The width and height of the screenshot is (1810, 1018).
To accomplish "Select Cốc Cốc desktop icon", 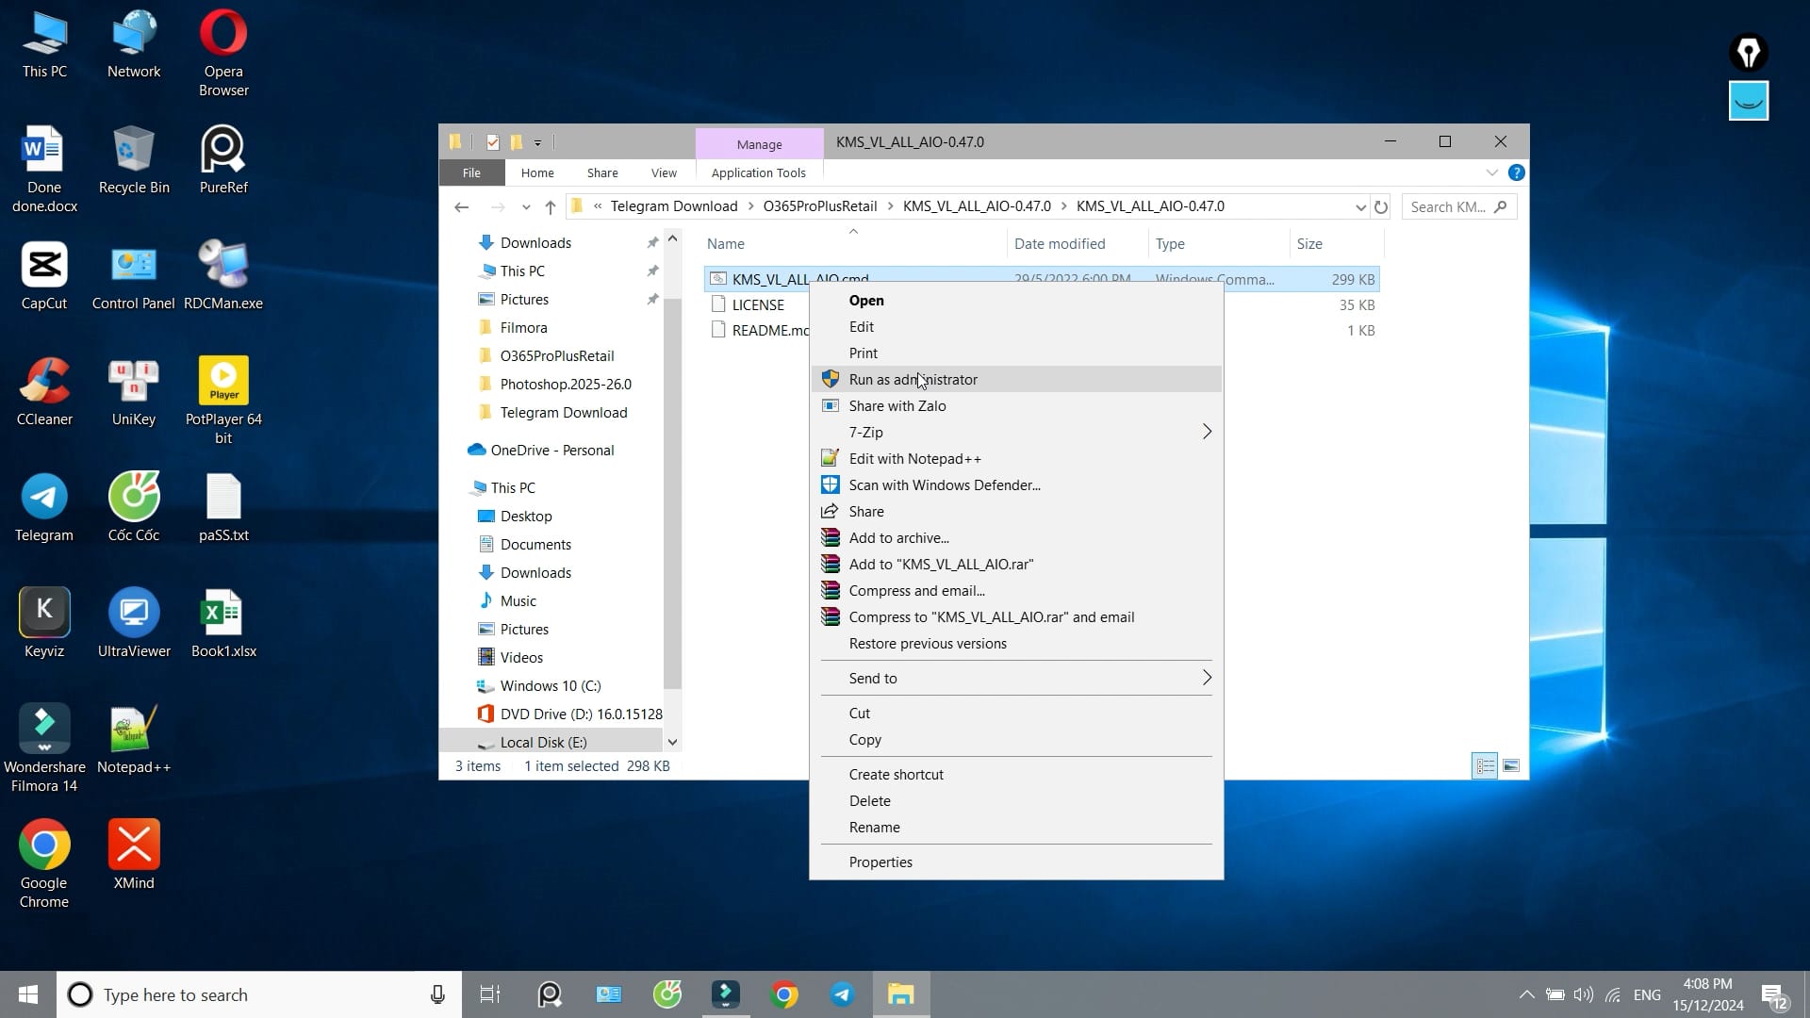I will tap(134, 508).
